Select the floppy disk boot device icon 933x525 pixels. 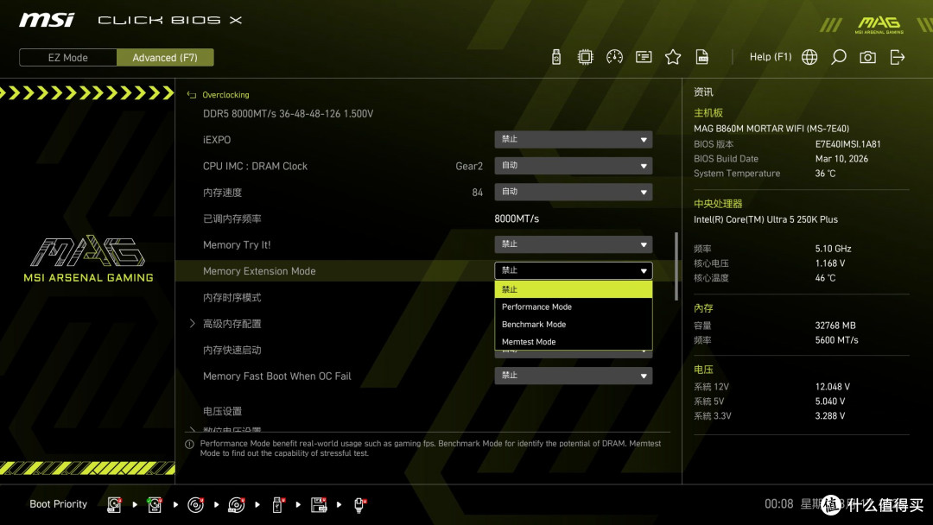[319, 505]
